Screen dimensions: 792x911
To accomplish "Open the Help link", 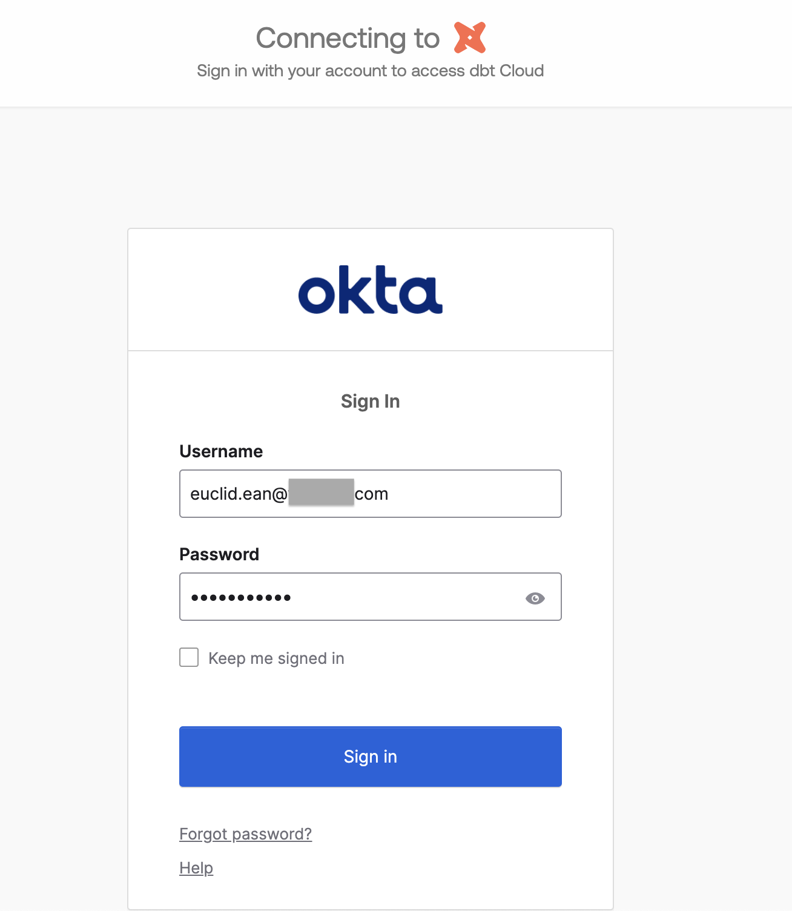I will [196, 868].
